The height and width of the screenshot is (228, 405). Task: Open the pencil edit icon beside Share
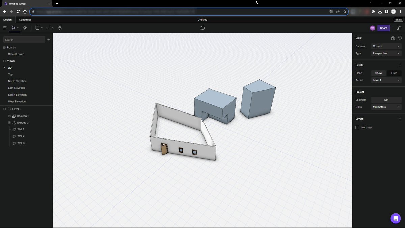point(399,28)
